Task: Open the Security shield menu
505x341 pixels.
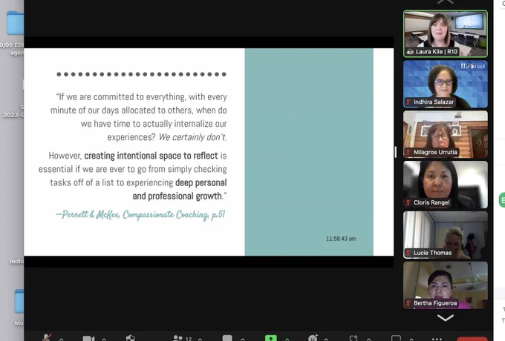Action: pos(131,338)
